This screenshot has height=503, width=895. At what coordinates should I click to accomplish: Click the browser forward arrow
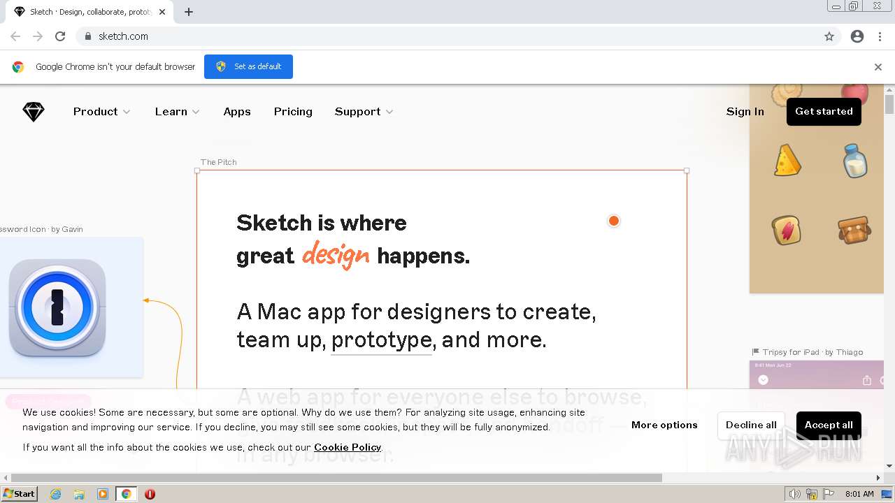(38, 36)
